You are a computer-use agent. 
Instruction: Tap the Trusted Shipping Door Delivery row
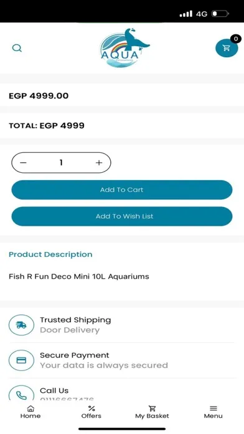122,325
